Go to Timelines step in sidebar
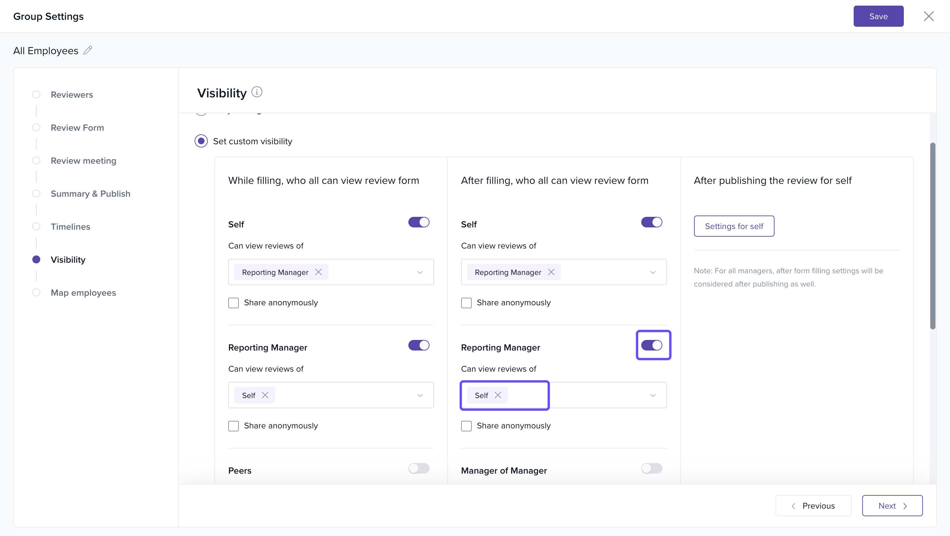Viewport: 950px width, 536px height. click(x=70, y=226)
